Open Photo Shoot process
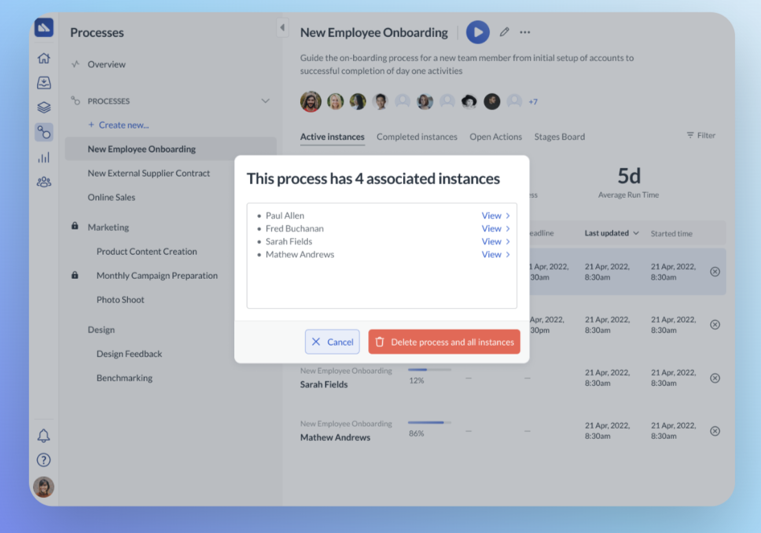The height and width of the screenshot is (533, 761). coord(120,299)
